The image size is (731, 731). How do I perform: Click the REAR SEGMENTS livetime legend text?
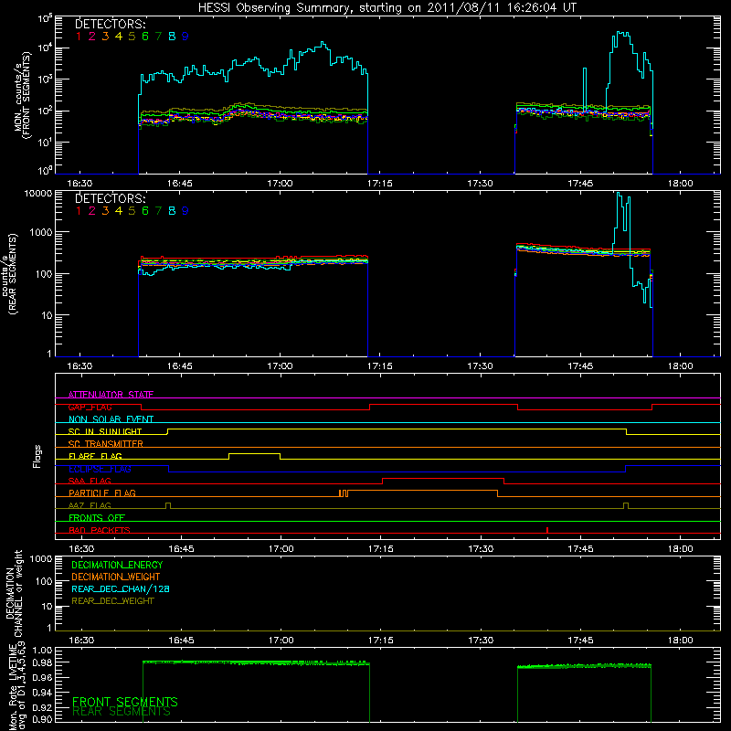point(122,712)
